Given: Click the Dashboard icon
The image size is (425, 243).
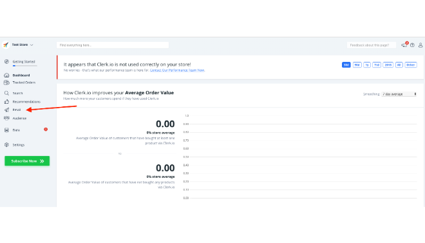Looking at the screenshot, I should [7, 75].
